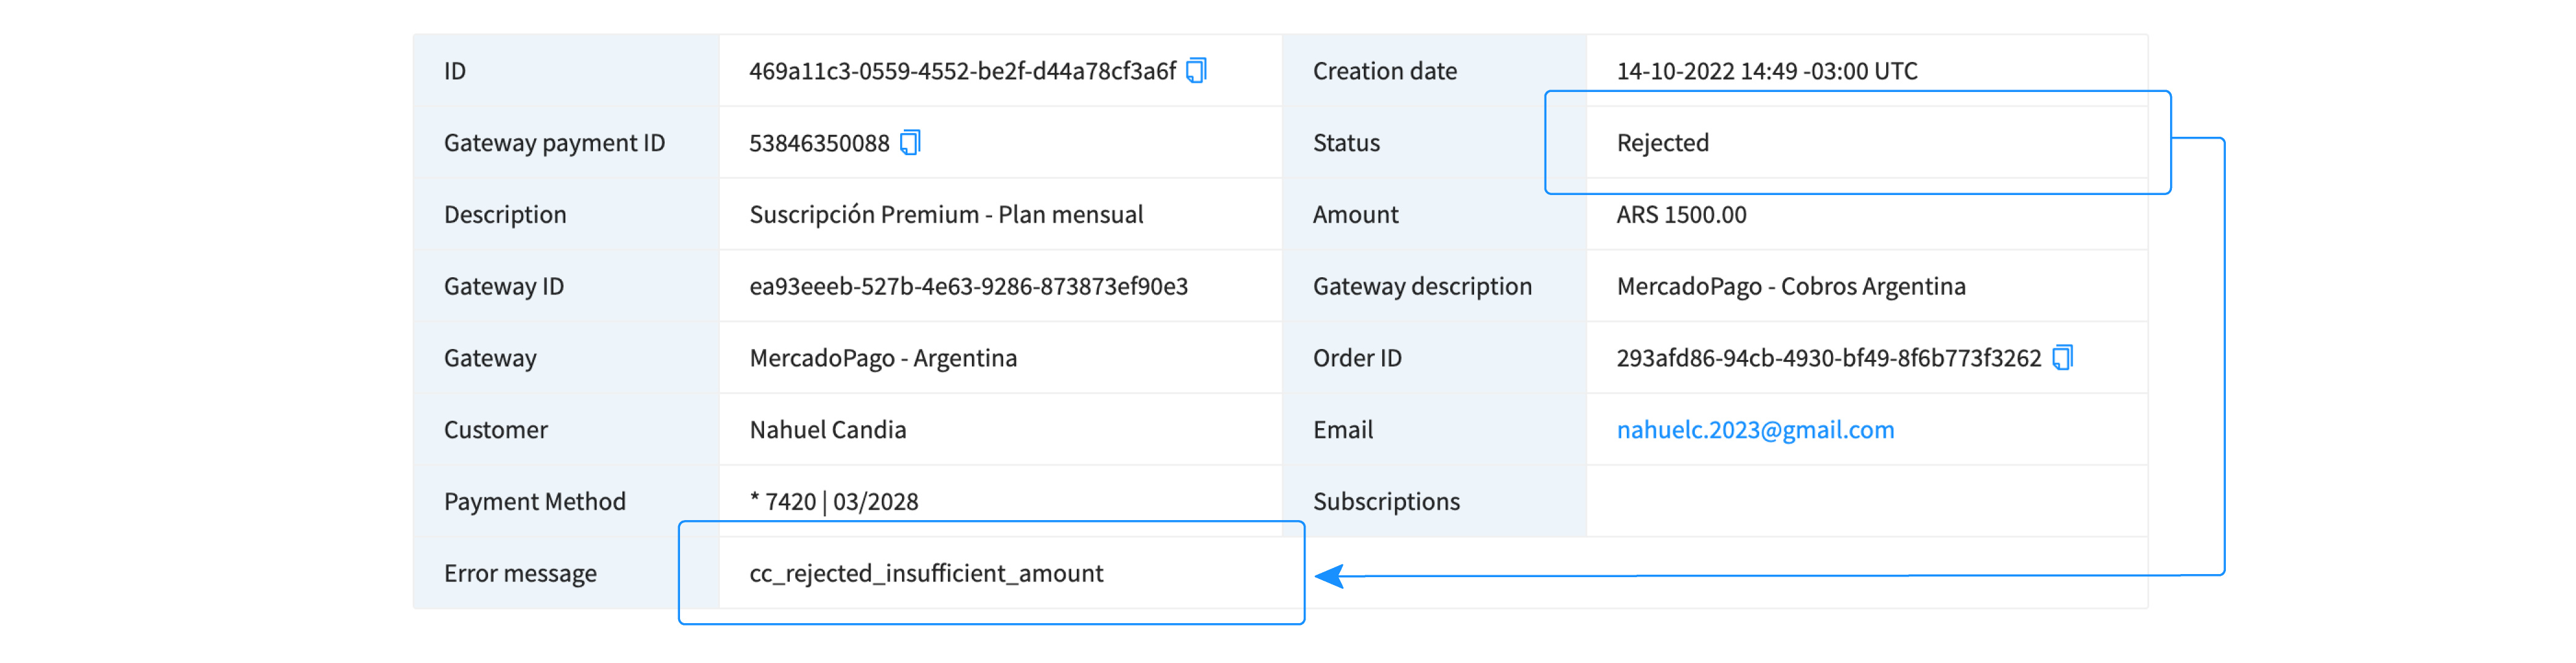Click the Error message row label
Screen dimensions: 2576x663
(x=520, y=573)
